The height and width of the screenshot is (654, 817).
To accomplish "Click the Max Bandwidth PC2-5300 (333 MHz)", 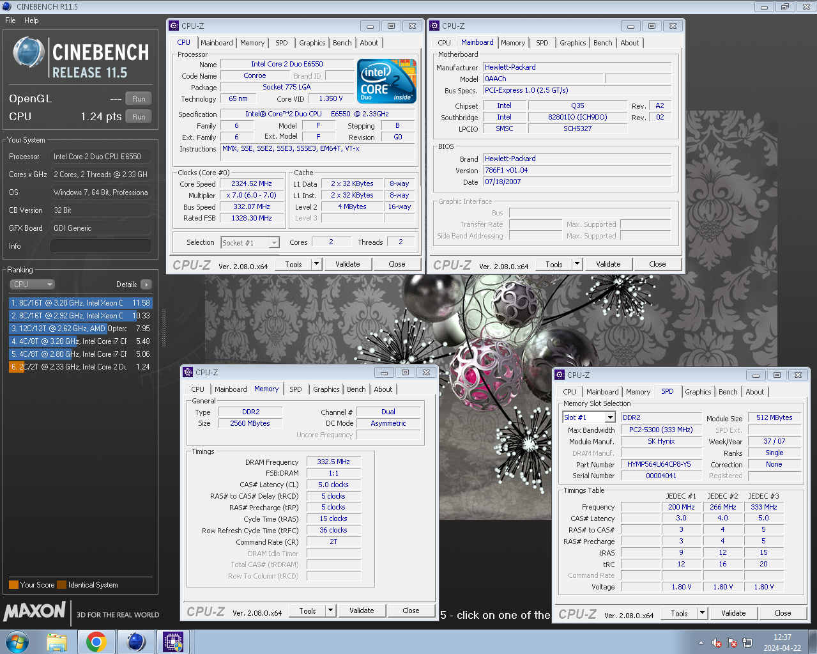I will [x=660, y=430].
